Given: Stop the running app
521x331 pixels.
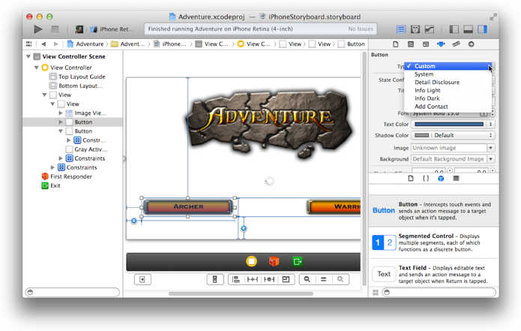Looking at the screenshot, I should point(55,29).
